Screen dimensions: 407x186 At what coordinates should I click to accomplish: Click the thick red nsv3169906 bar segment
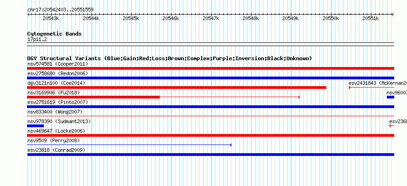[93, 97]
